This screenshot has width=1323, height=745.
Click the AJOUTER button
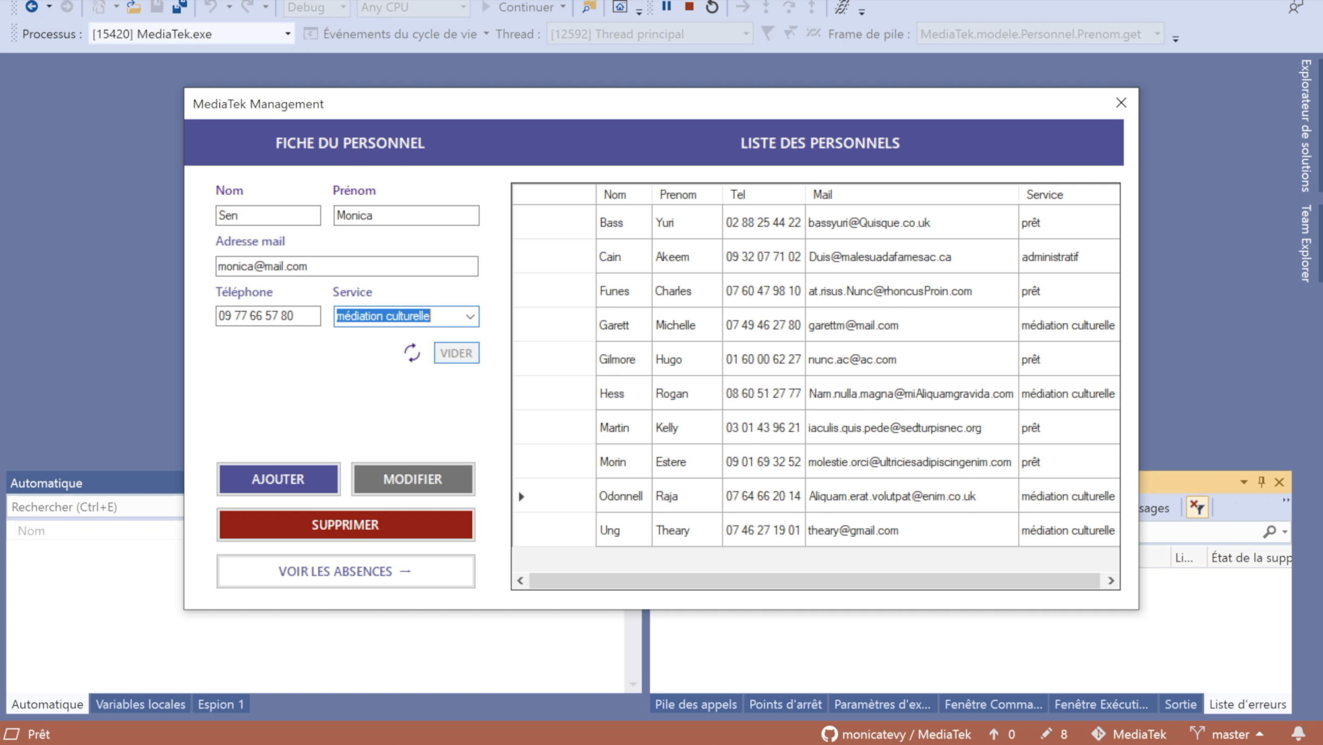tap(277, 479)
